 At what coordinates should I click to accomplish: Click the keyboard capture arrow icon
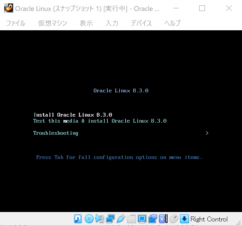click(184, 219)
